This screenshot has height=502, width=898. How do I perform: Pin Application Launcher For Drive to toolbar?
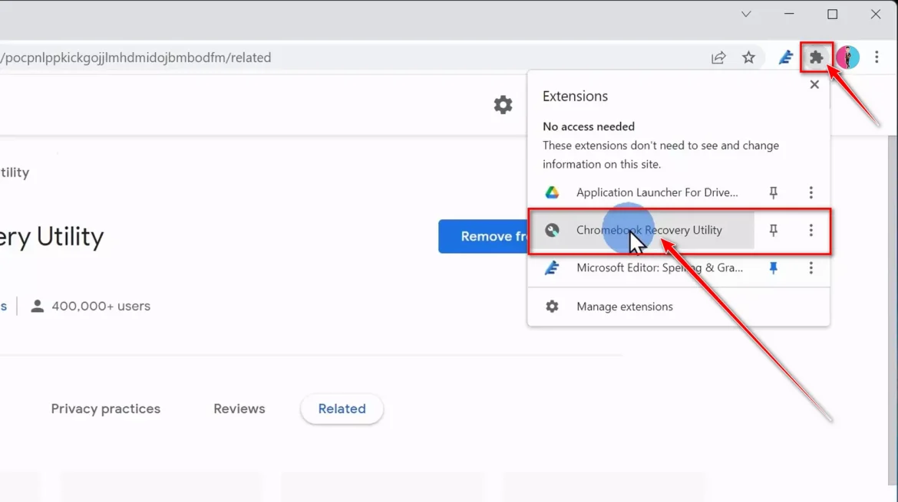(x=773, y=192)
